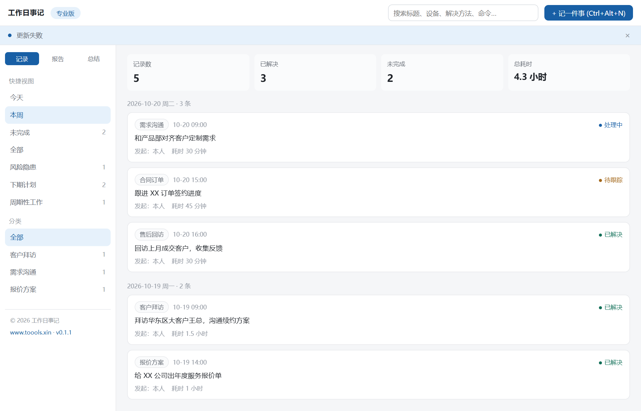641x411 pixels.
Task: Show the 未完成 quick view
Action: (58, 132)
